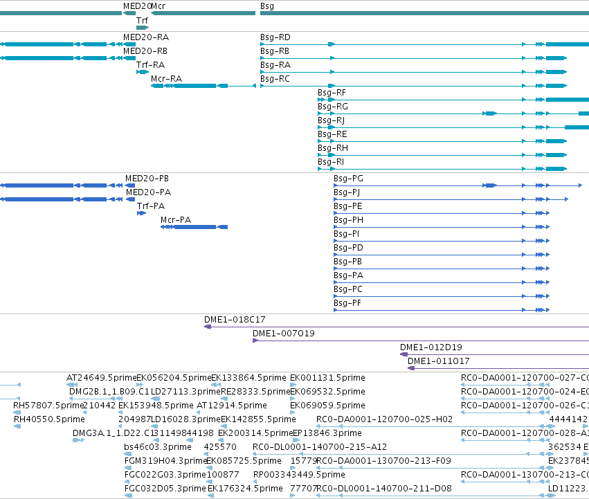This screenshot has width=589, height=499.
Task: Select the Bsg-RI transcript label
Action: [331, 162]
